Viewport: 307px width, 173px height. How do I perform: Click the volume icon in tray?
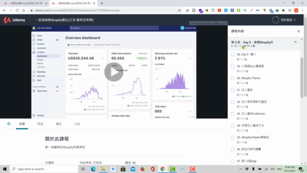[272, 169]
